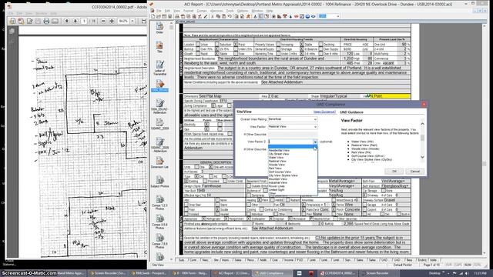Click the blue globe icon in ACI toolbar

point(307,16)
